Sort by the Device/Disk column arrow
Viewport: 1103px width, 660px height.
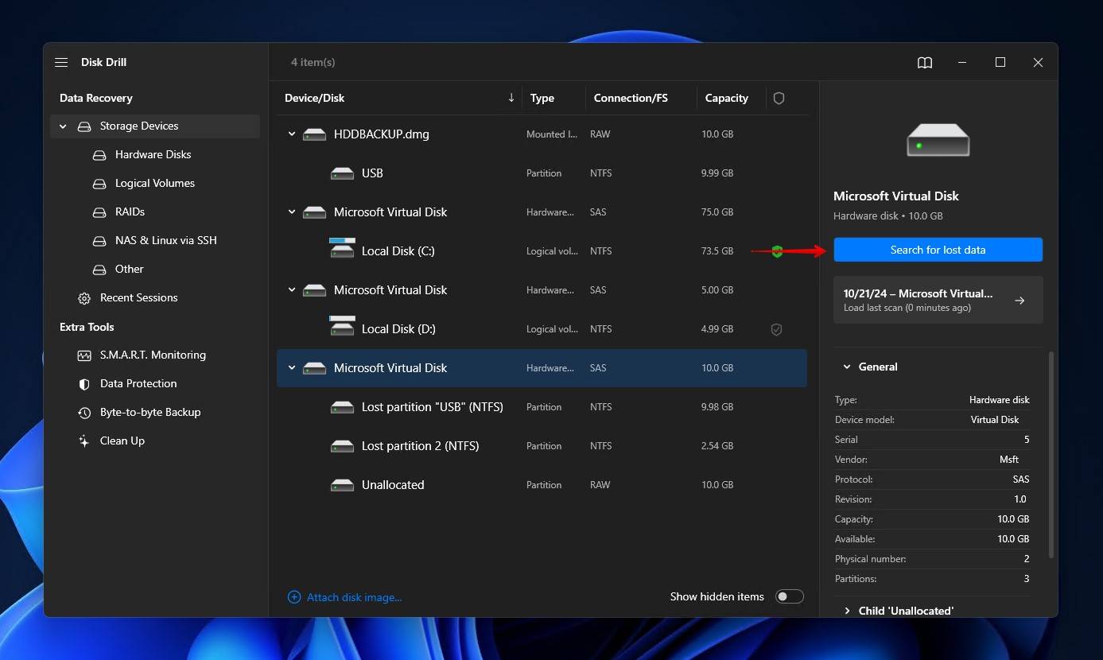[x=511, y=99]
